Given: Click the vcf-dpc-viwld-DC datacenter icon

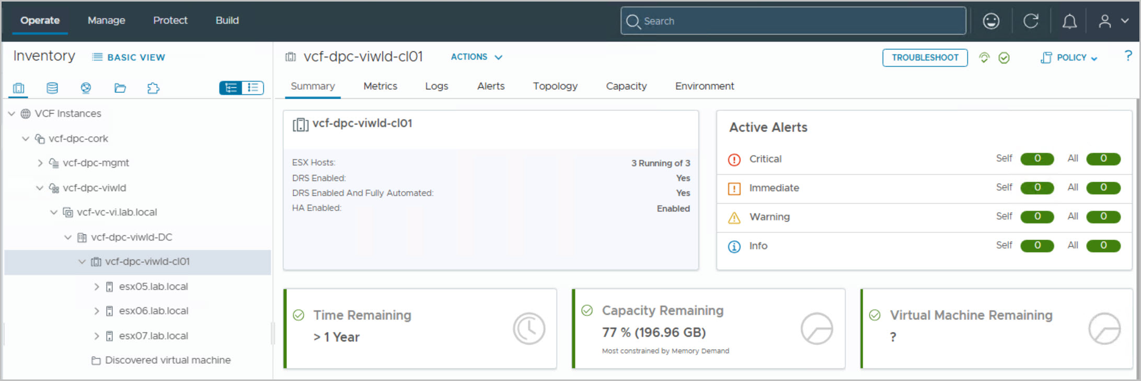Looking at the screenshot, I should click(x=82, y=237).
